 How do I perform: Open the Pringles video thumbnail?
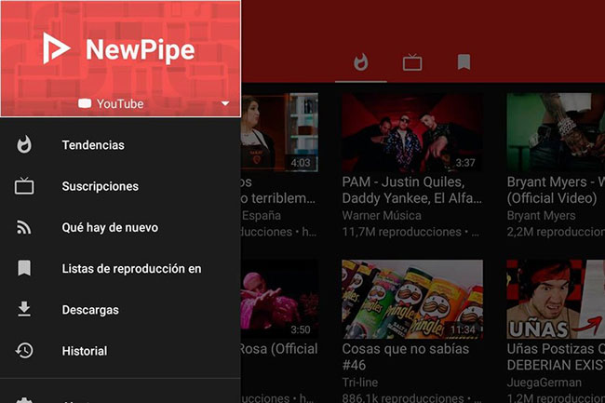pyautogui.click(x=412, y=300)
